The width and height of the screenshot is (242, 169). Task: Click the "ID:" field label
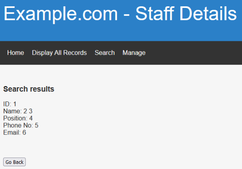(7, 104)
